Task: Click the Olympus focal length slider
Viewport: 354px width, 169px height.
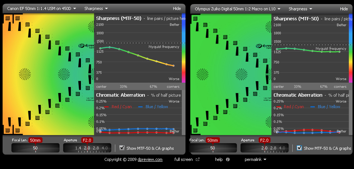Action: [213, 148]
